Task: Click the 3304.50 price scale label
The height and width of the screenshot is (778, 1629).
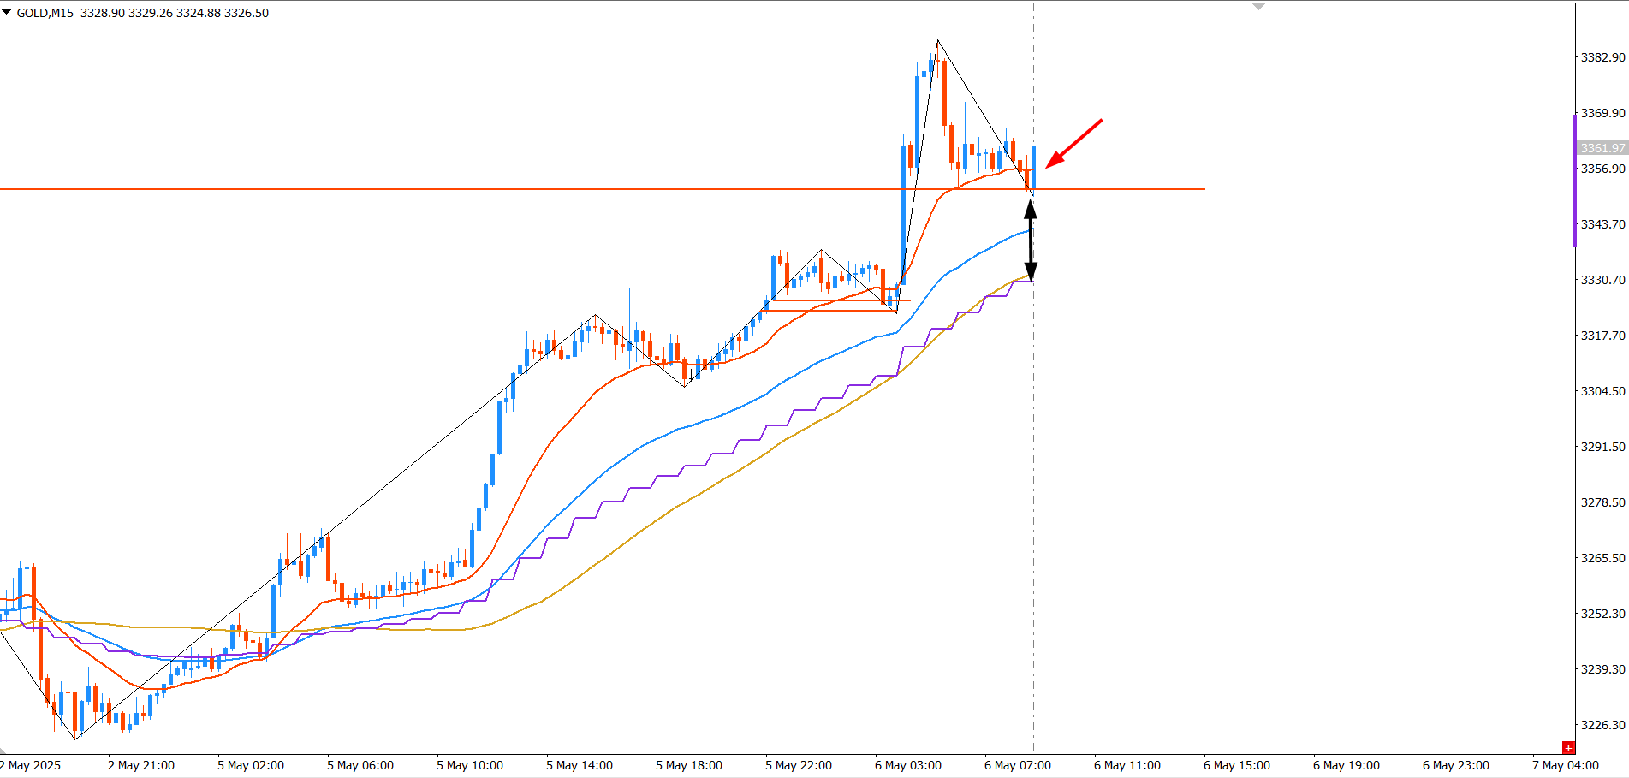Action: (1602, 391)
